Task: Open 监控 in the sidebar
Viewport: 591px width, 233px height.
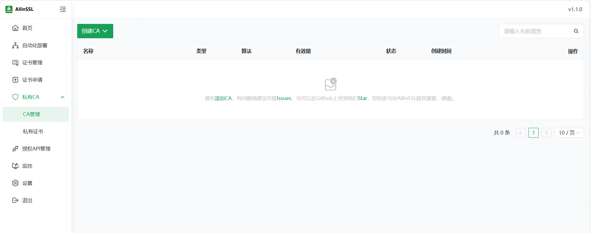Action: tap(36, 166)
